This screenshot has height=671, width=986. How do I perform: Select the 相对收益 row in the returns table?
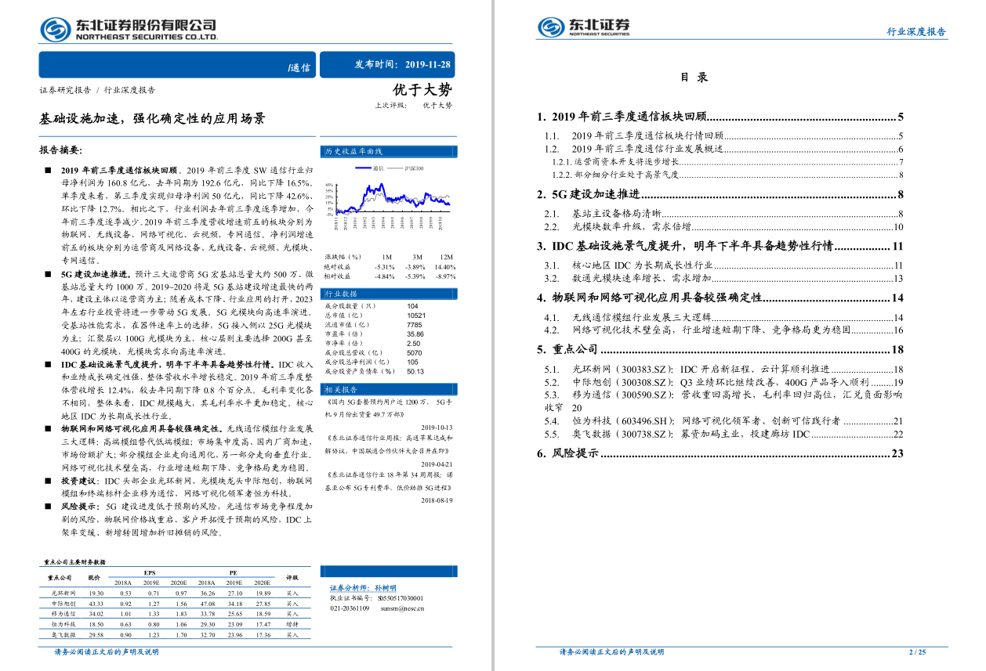click(389, 276)
